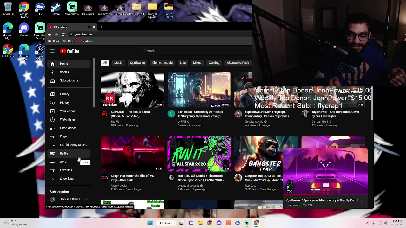
Task: Open Chiseled Adonis channel avatar
Action: (238, 114)
